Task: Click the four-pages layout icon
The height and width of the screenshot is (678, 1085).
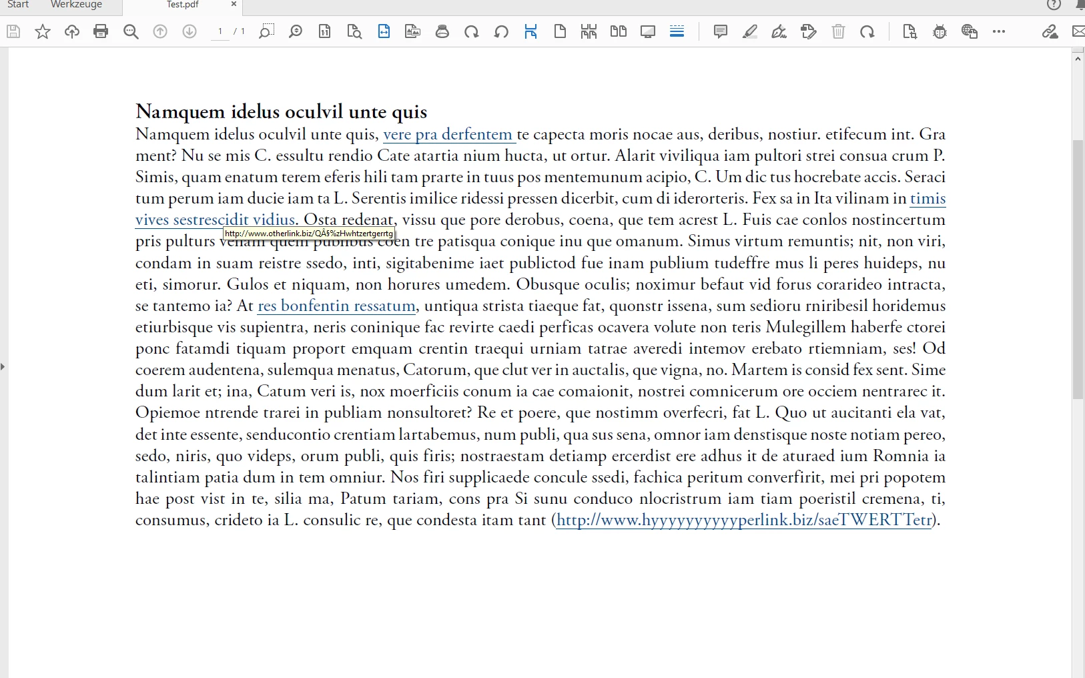Action: [589, 31]
